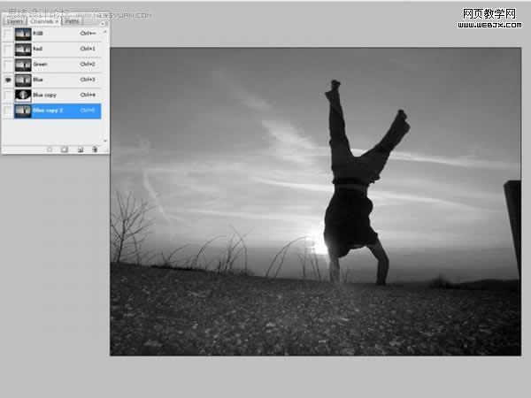Create new channel icon

tap(81, 149)
